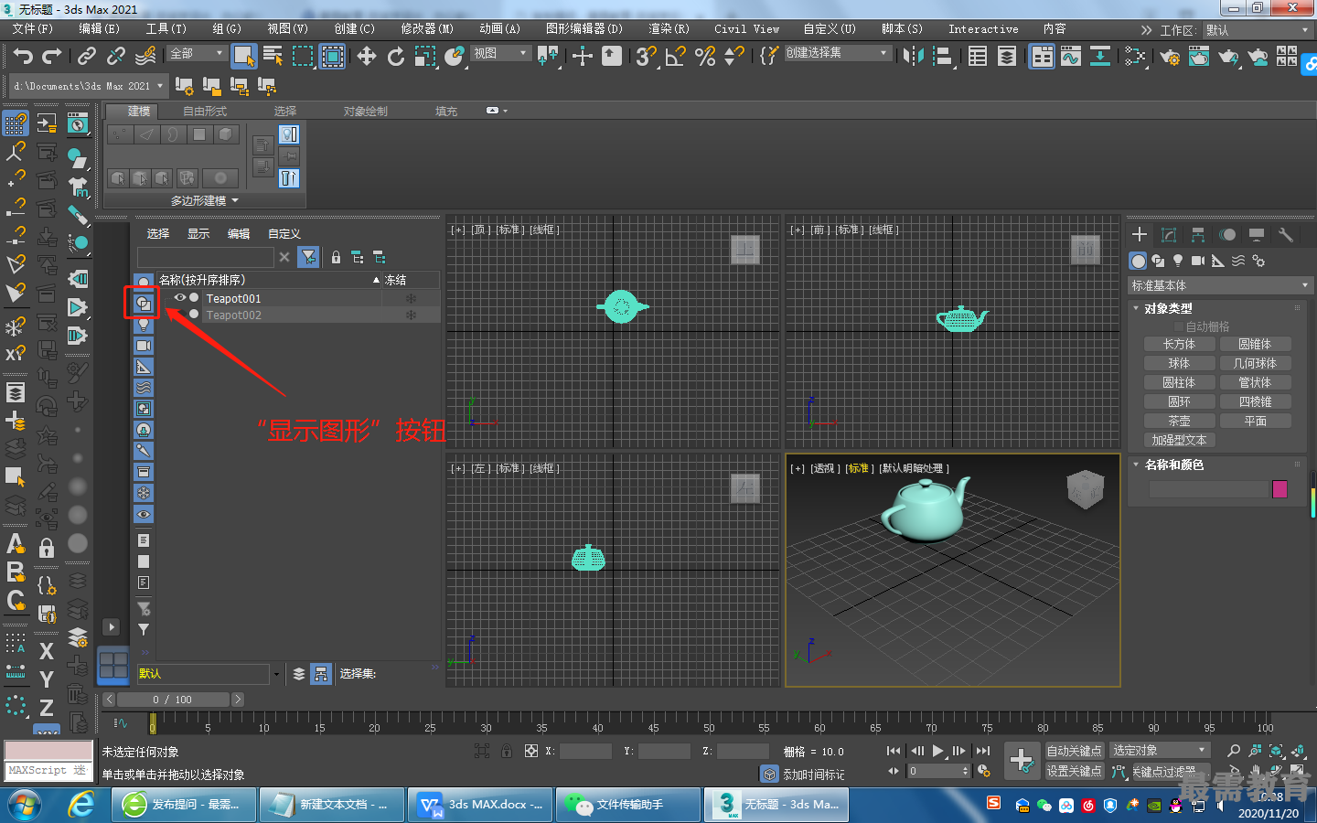The image size is (1317, 823).
Task: Select the Bind to Space Warp tool
Action: 145,56
